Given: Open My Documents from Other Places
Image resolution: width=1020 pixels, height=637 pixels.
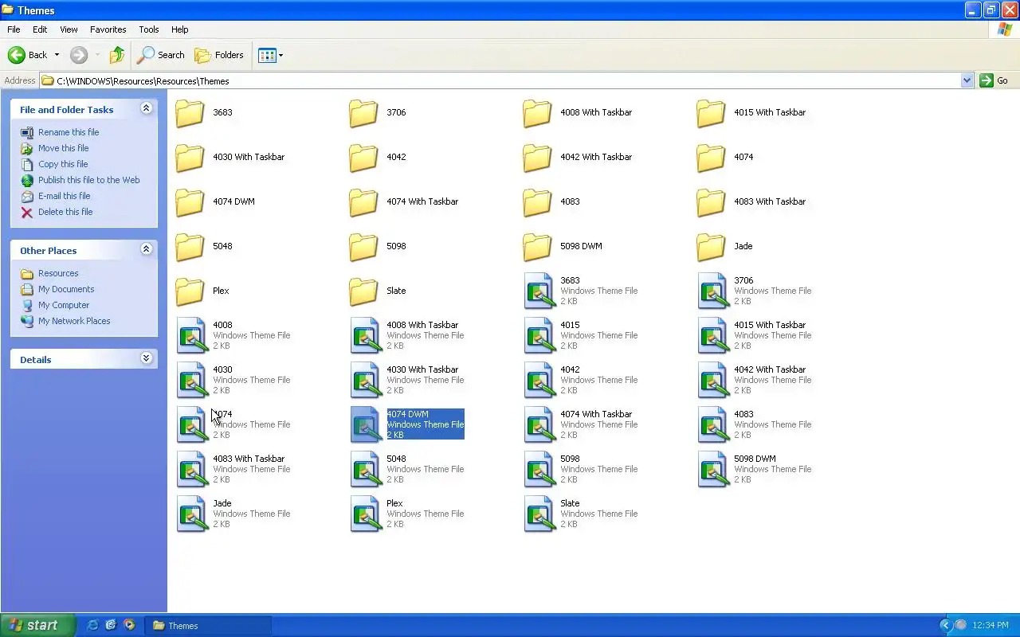Looking at the screenshot, I should tap(66, 289).
